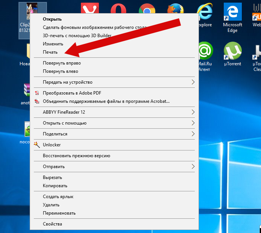
Task: Expand the Поделиться submenu arrow
Action: pyautogui.click(x=193, y=134)
